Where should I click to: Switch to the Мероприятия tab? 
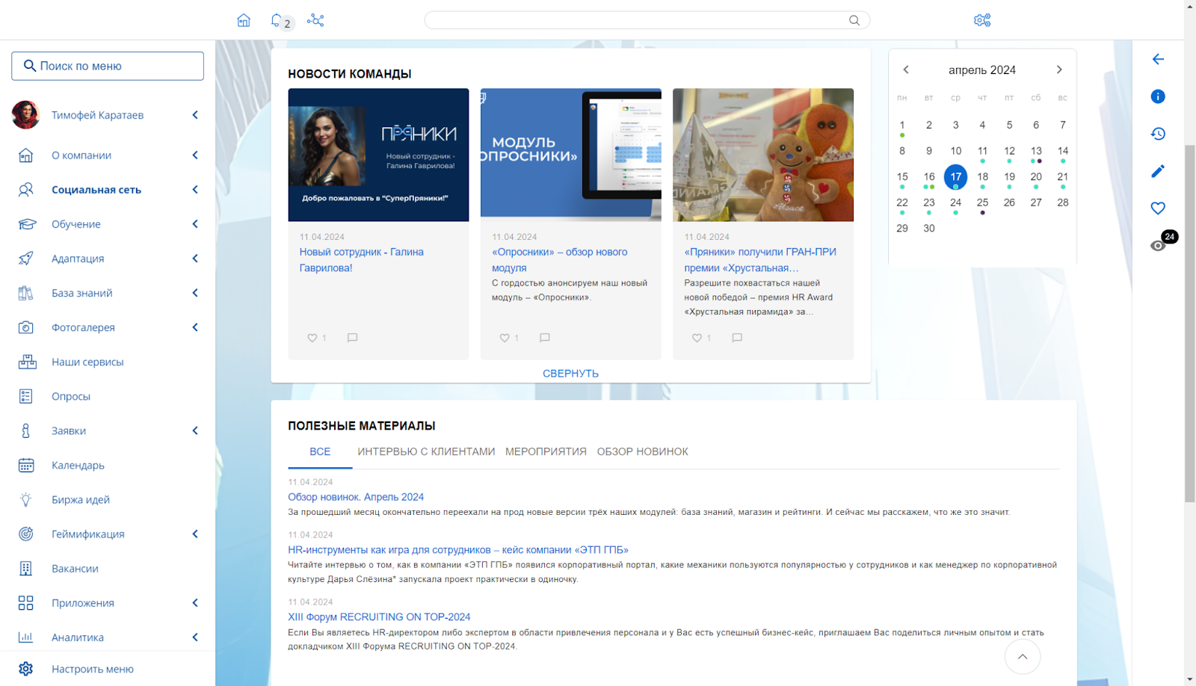pyautogui.click(x=546, y=451)
